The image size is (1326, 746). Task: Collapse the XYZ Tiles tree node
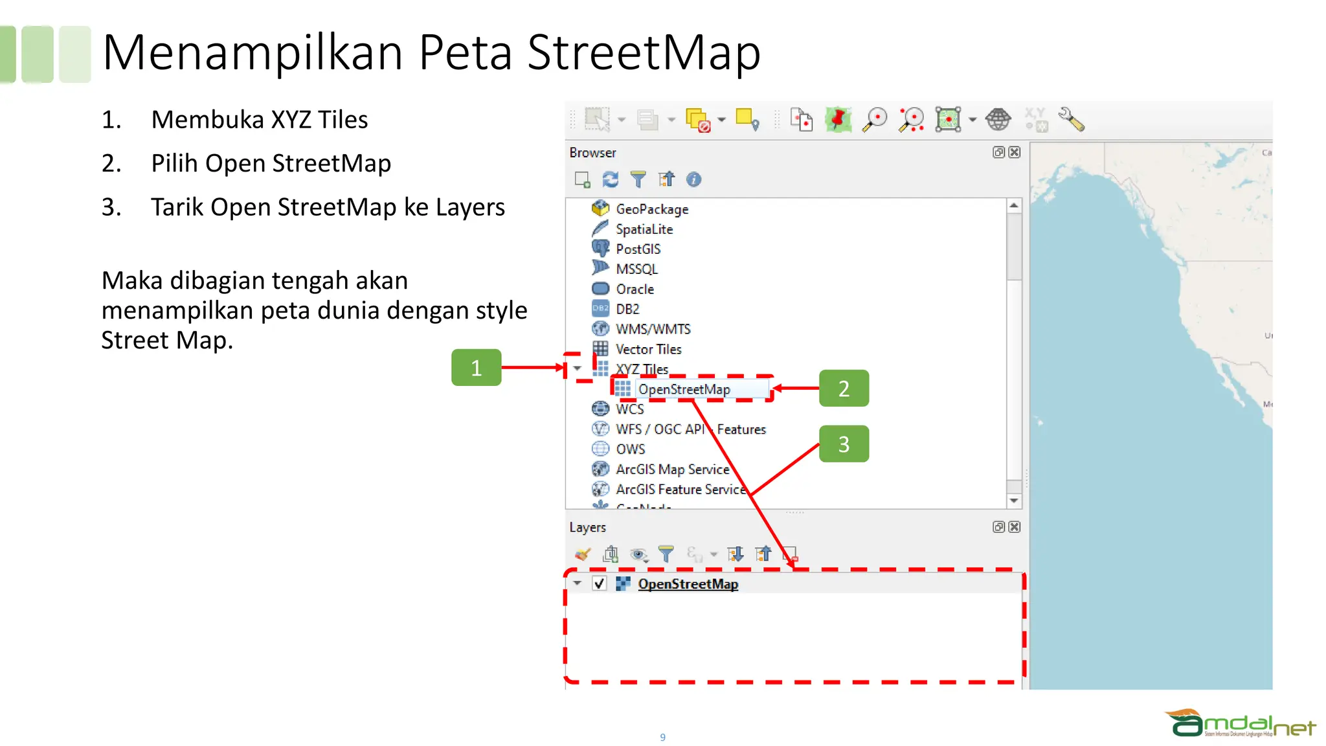pyautogui.click(x=578, y=368)
